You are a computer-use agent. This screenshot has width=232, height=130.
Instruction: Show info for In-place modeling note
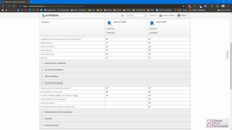click(x=76, y=96)
